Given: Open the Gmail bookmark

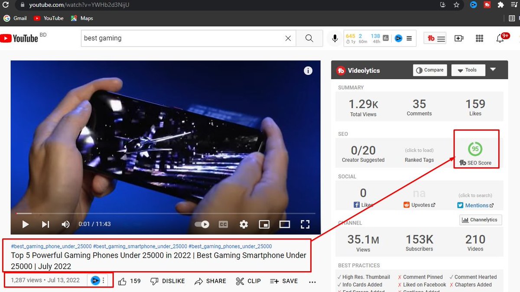Looking at the screenshot, I should [15, 18].
